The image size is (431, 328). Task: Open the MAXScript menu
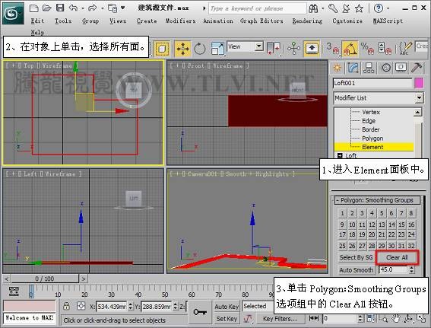pos(388,21)
